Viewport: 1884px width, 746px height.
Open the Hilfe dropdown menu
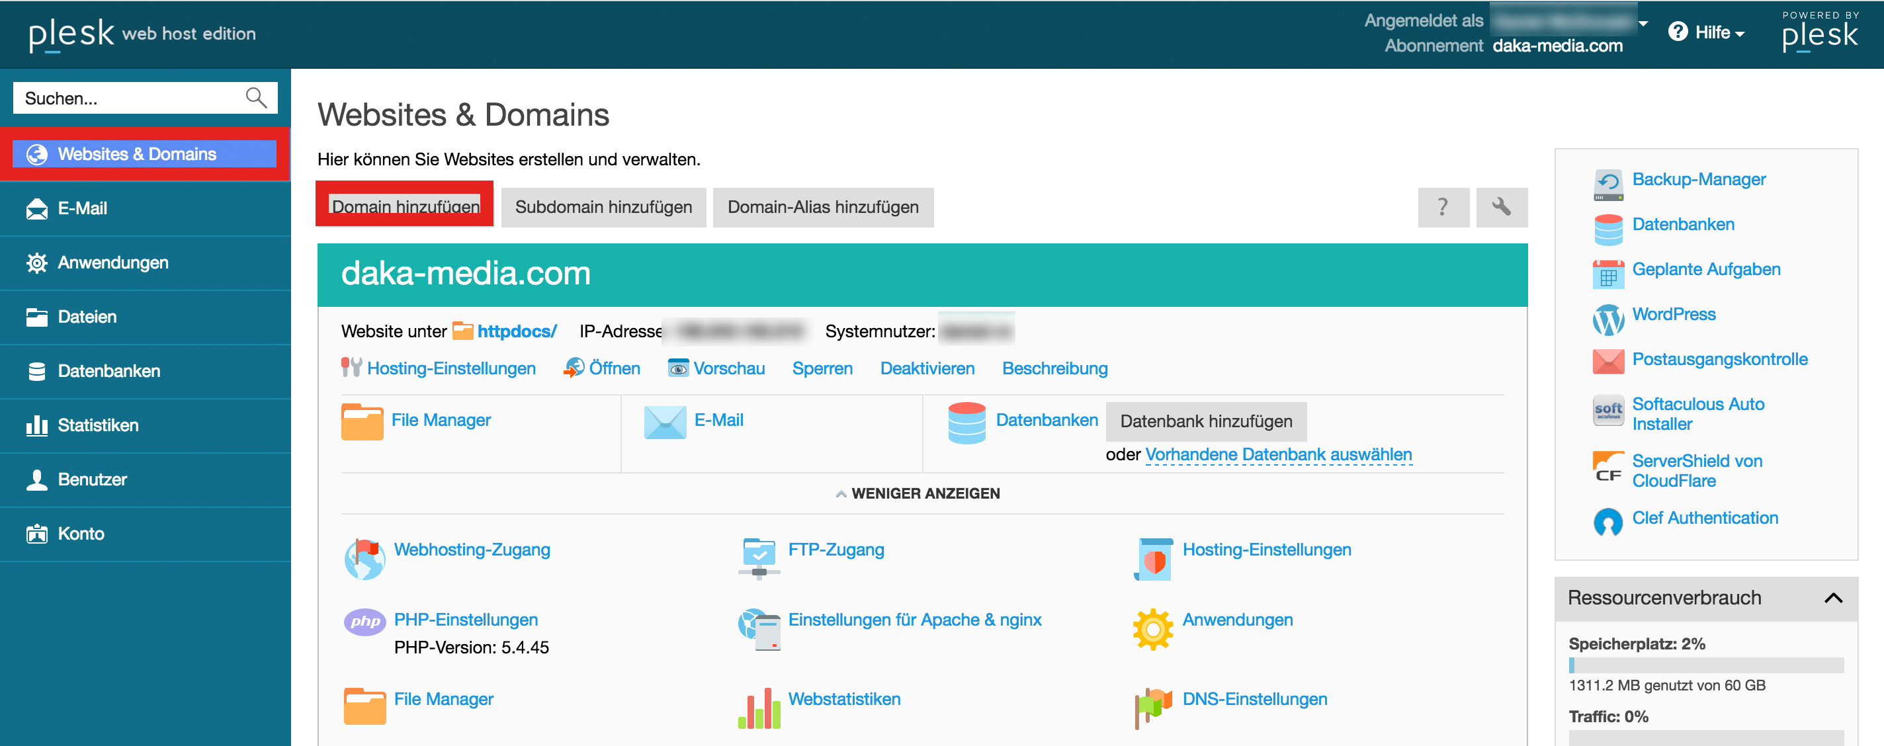pos(1707,32)
